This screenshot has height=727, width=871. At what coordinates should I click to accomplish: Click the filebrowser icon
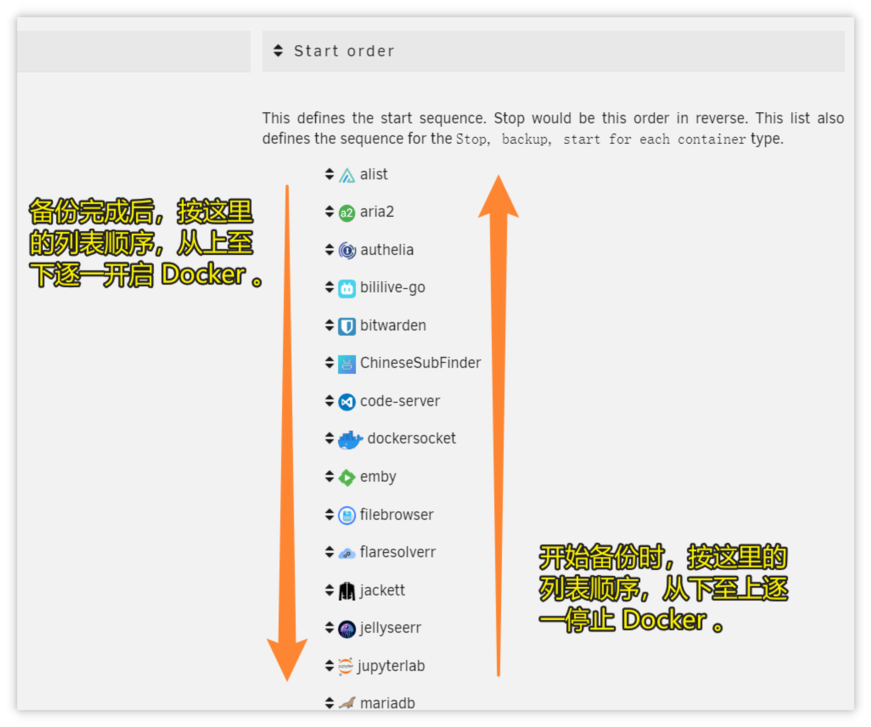347,515
